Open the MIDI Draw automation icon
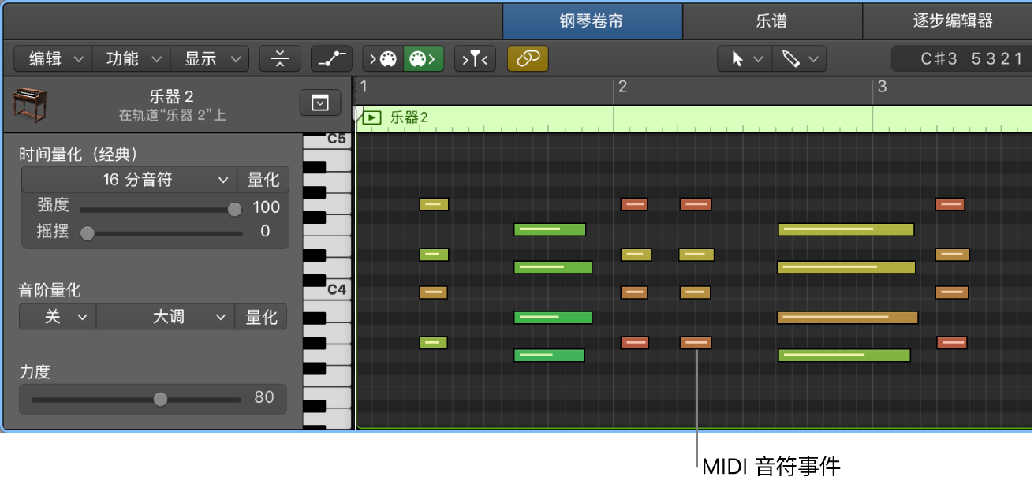Viewport: 1034px width, 484px height. [331, 58]
